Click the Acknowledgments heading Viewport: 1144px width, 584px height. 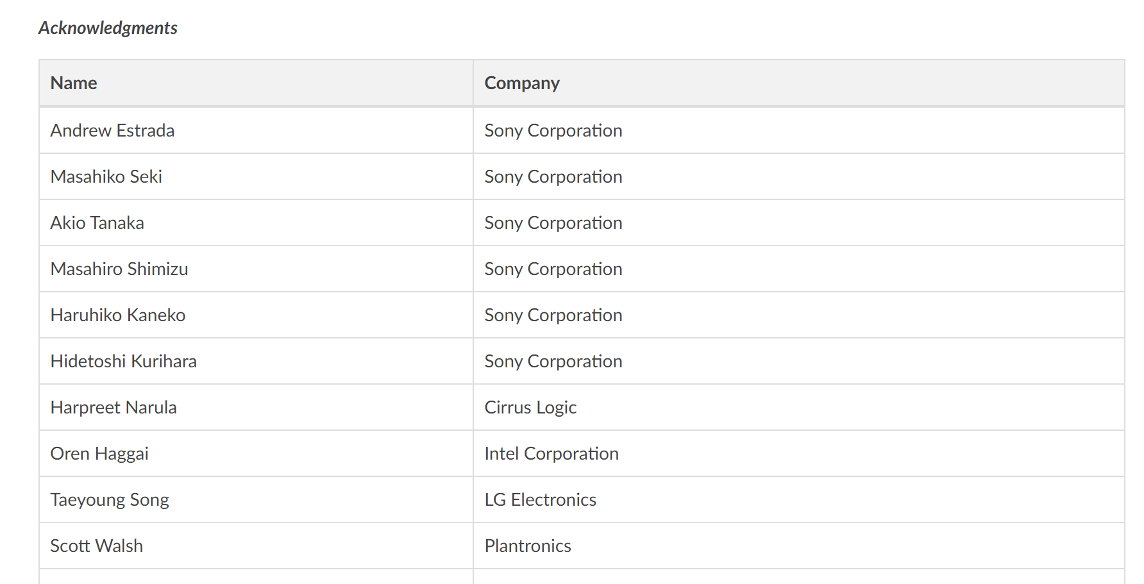point(108,28)
